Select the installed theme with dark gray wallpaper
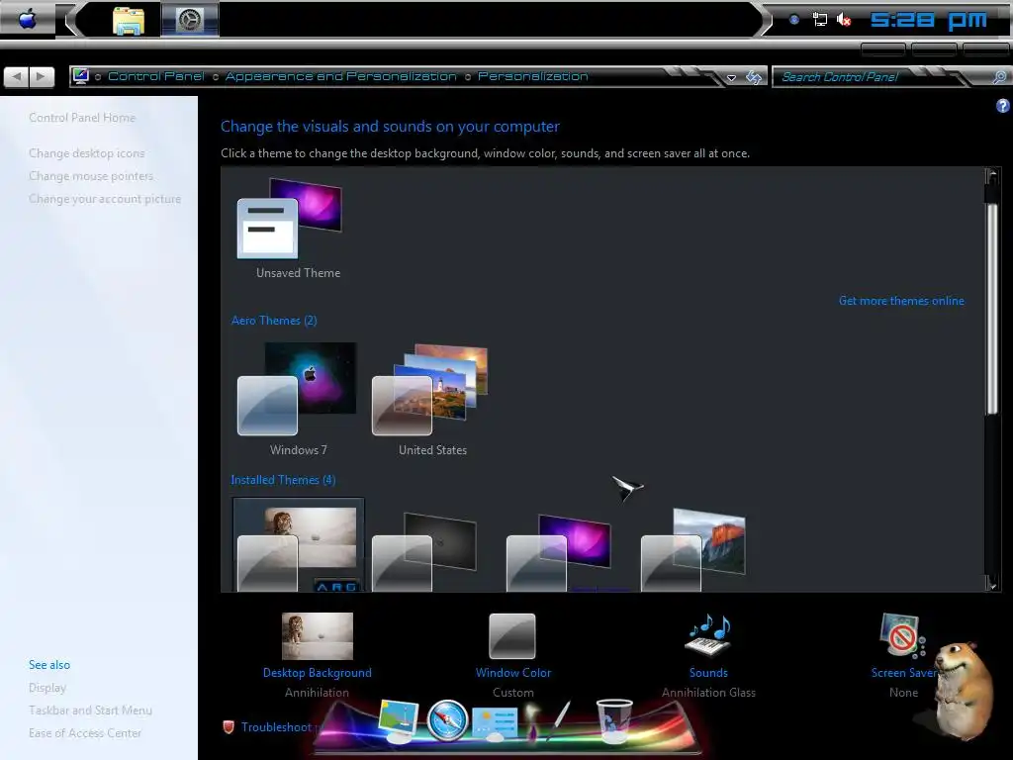Viewport: 1013px width, 760px height. click(x=424, y=551)
